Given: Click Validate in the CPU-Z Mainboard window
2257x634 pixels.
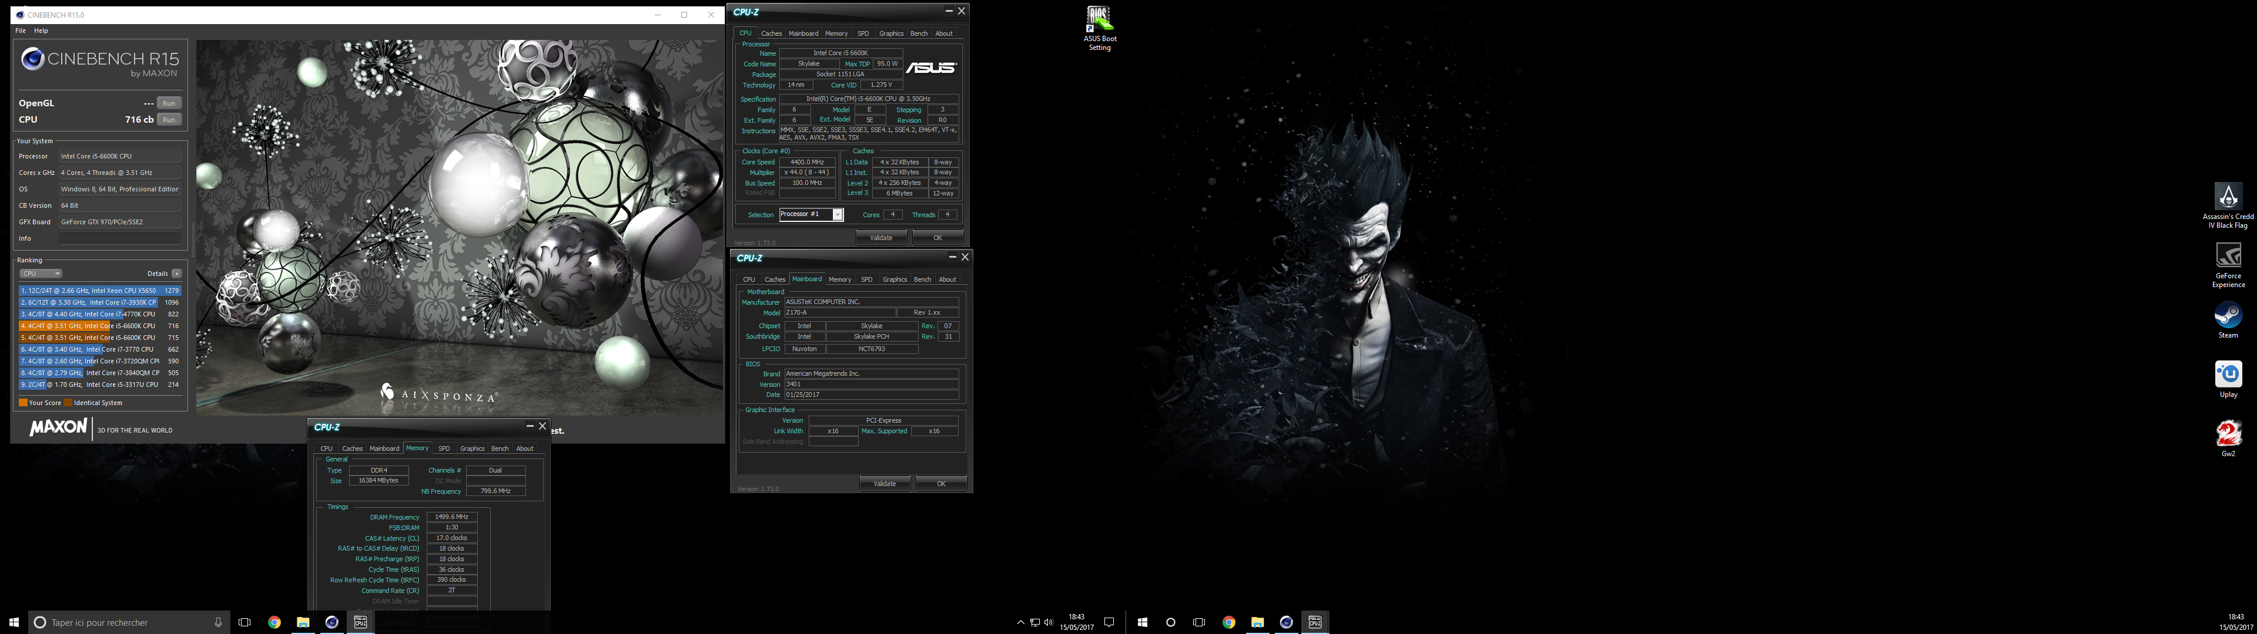Looking at the screenshot, I should coord(885,483).
